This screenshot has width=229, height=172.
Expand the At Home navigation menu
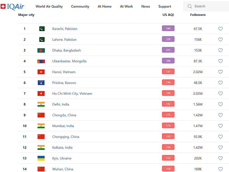coord(105,6)
